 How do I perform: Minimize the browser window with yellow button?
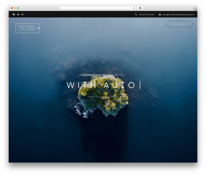[x=15, y=8]
